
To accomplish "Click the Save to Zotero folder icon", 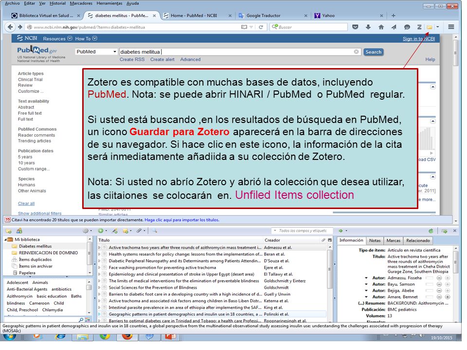I will (x=429, y=27).
